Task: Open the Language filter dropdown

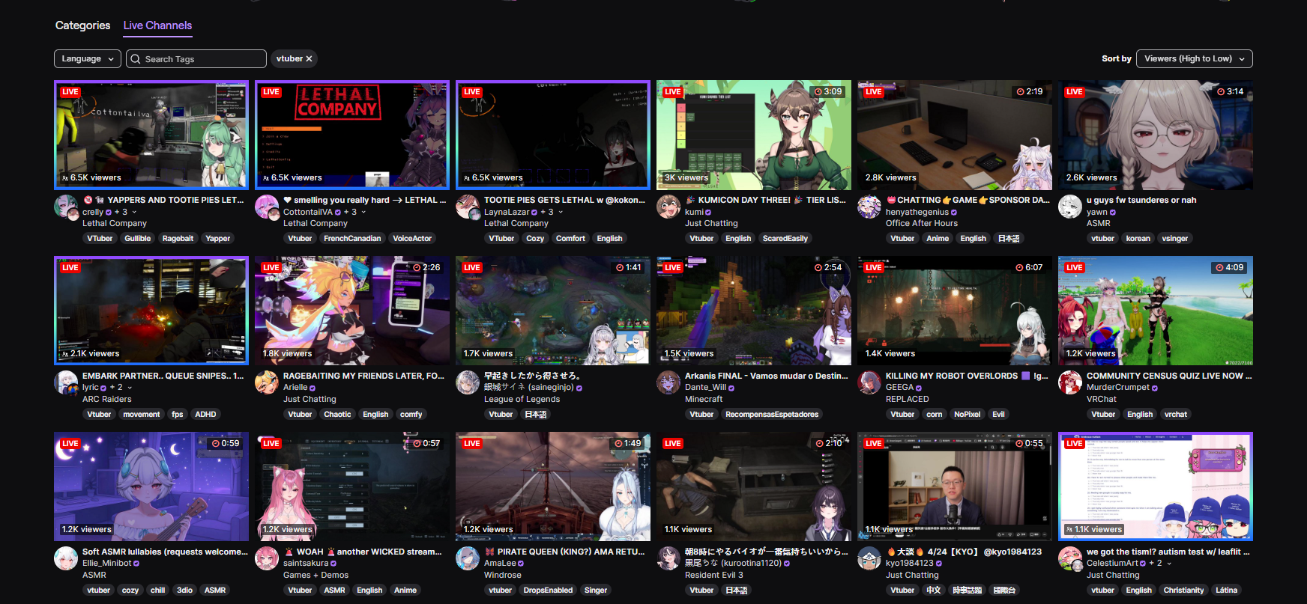Action: point(87,58)
